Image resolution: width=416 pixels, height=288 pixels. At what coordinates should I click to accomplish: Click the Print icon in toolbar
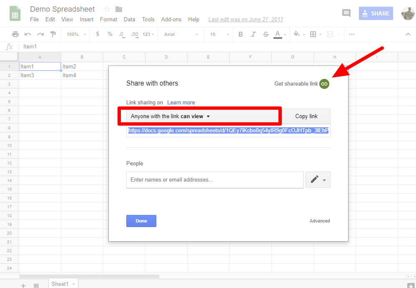pyautogui.click(x=15, y=34)
